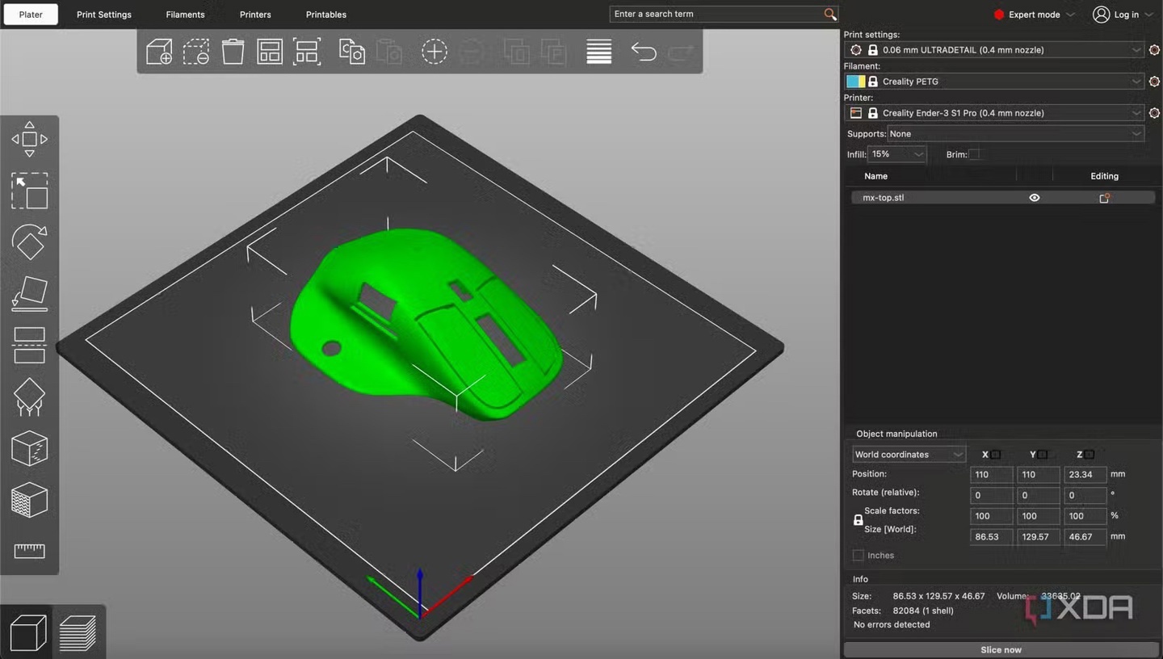1163x659 pixels.
Task: Click the Undo arrow icon
Action: (x=643, y=52)
